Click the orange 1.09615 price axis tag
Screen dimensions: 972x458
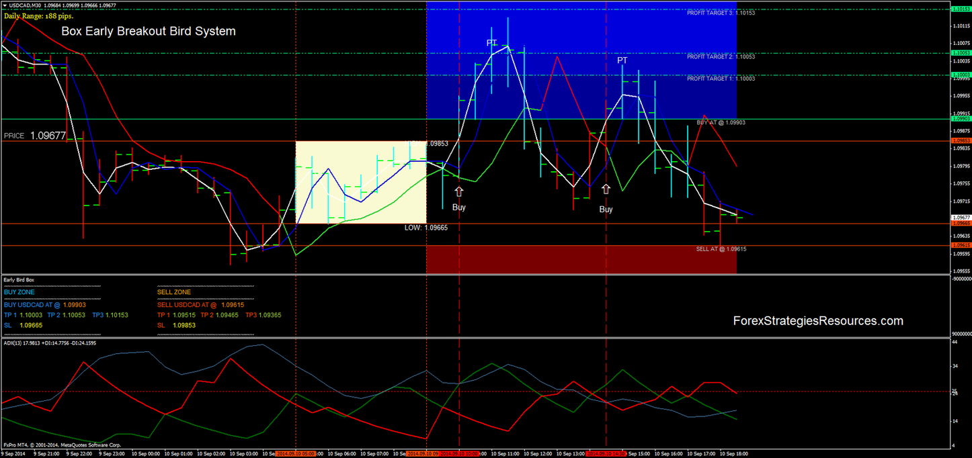pyautogui.click(x=960, y=245)
